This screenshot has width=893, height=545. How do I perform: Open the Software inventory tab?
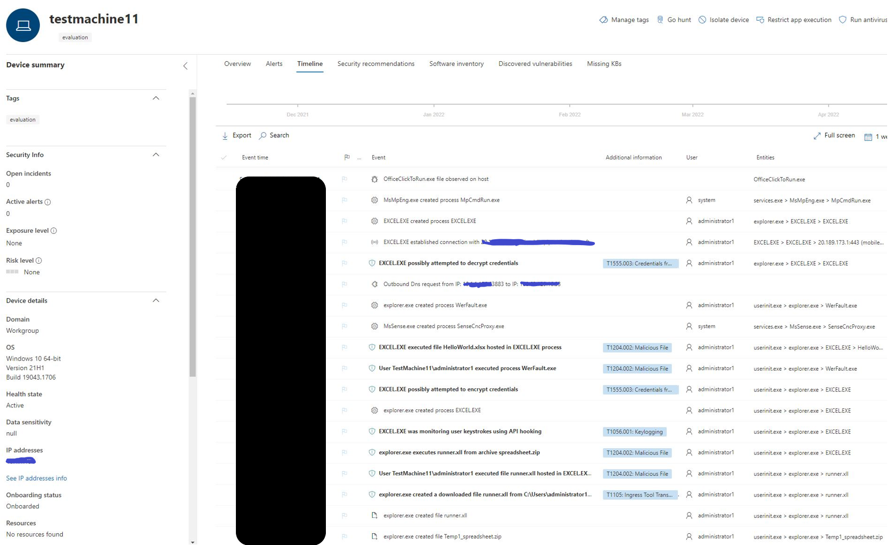tap(456, 64)
